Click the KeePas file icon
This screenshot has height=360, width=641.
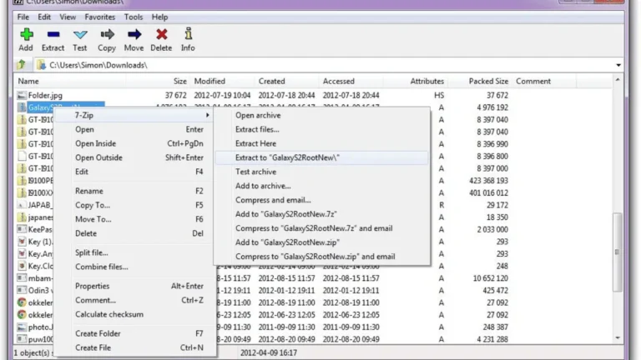pyautogui.click(x=22, y=229)
